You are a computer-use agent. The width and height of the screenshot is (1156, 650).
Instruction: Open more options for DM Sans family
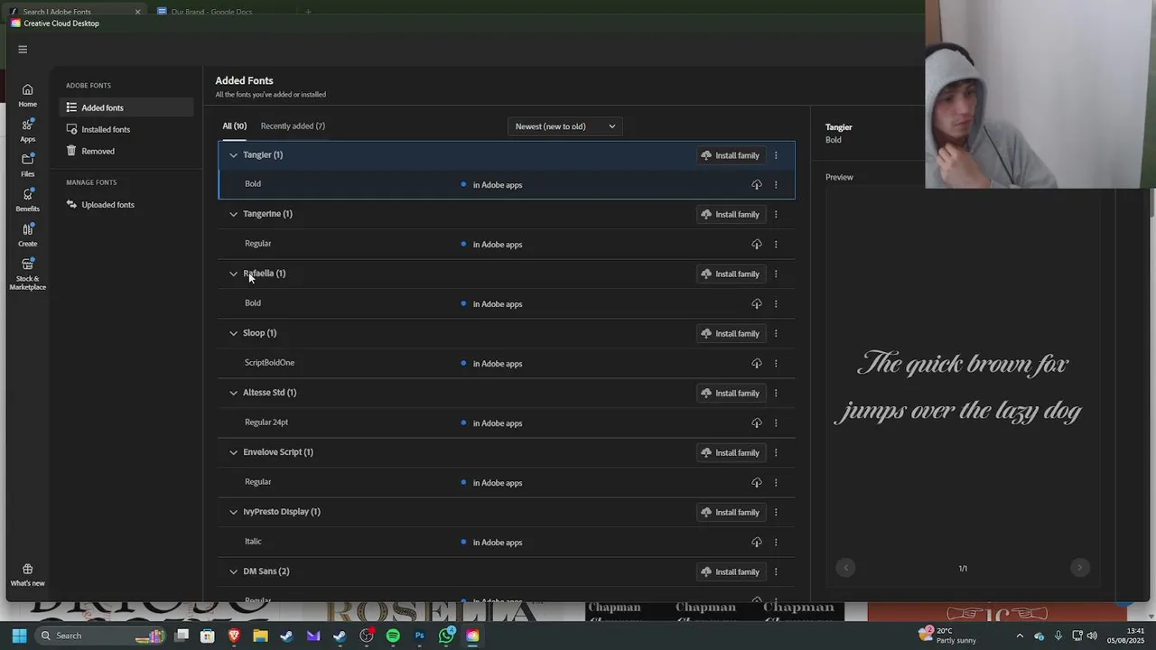point(776,571)
